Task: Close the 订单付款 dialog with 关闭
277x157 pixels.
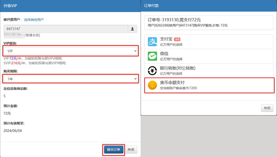Action: 267,108
